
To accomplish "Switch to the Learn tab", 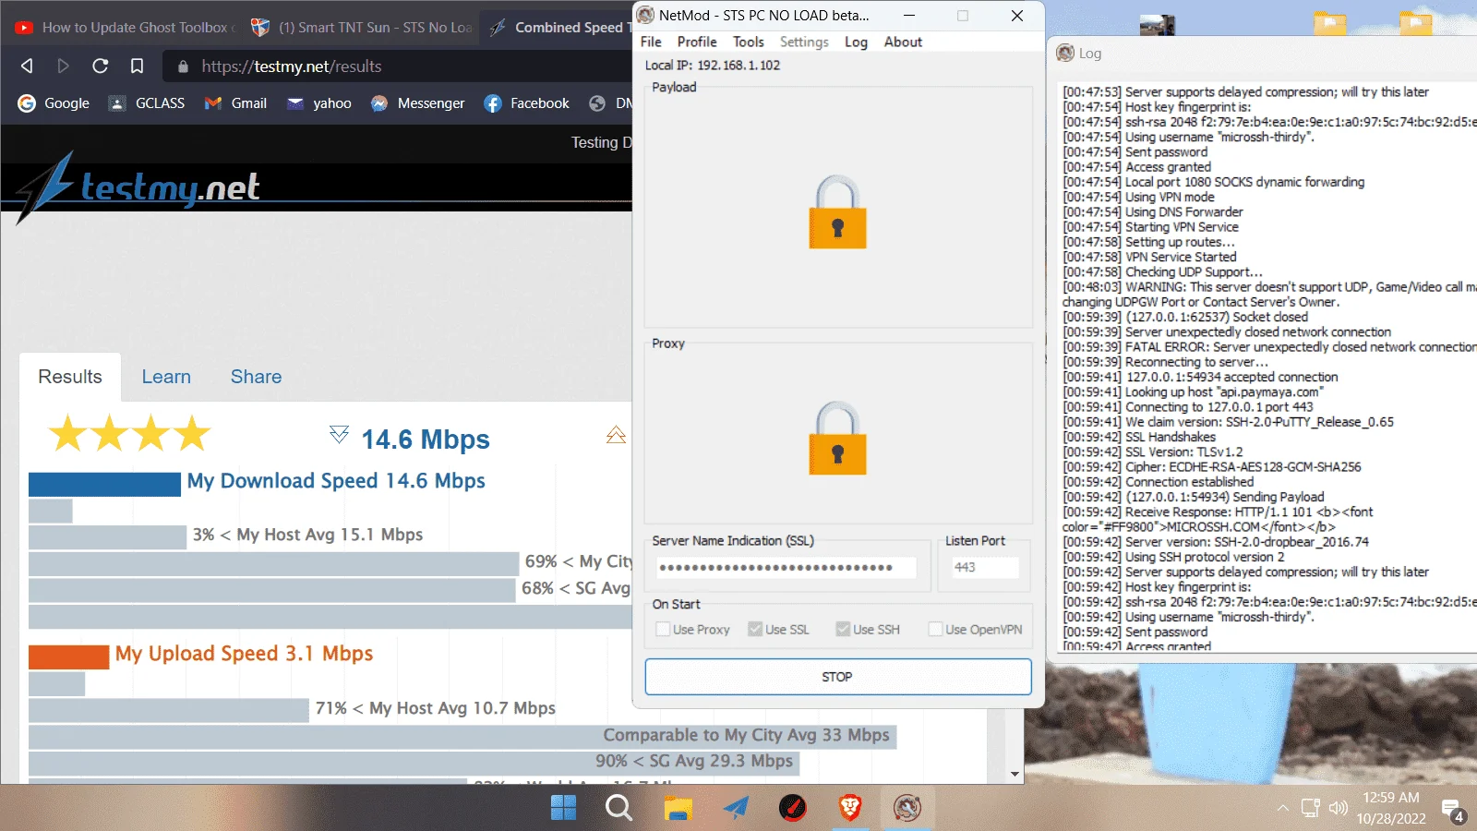I will 166,377.
